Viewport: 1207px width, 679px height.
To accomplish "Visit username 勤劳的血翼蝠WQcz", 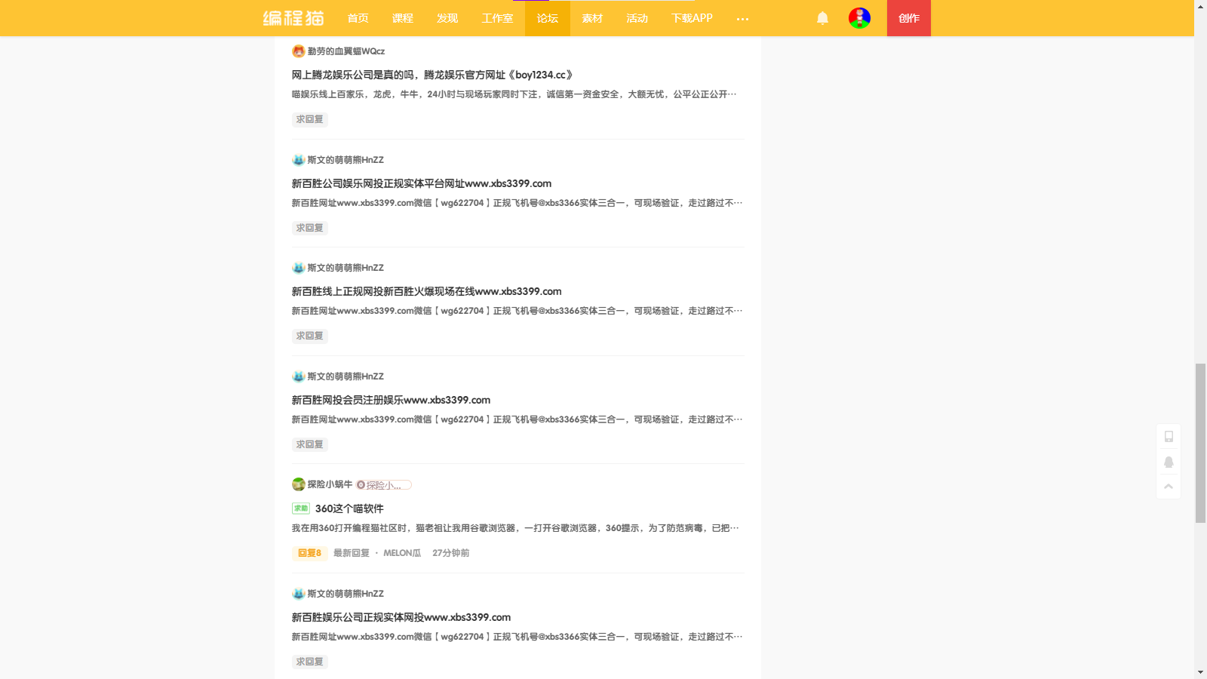I will [x=346, y=51].
